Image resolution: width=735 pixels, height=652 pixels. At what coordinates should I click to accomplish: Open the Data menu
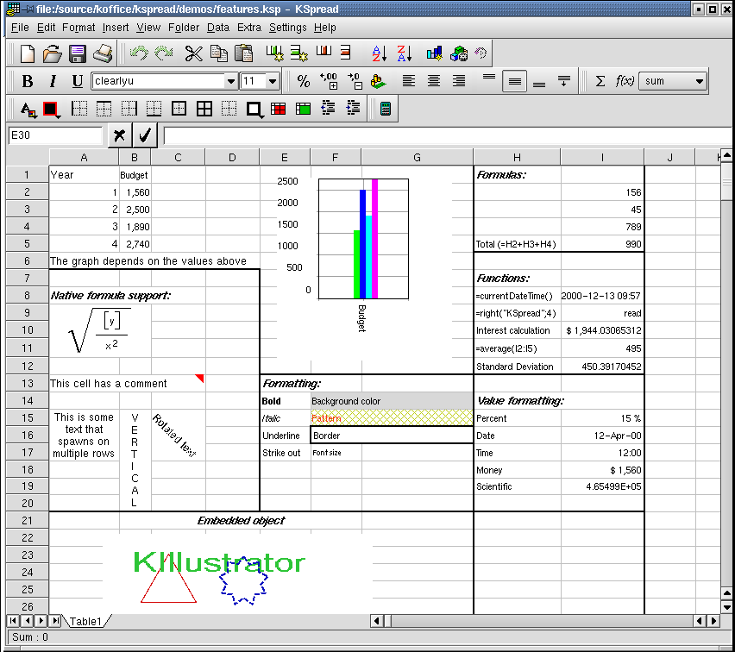[218, 28]
